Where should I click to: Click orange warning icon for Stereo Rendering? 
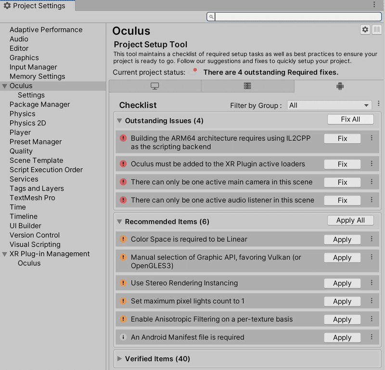click(123, 283)
